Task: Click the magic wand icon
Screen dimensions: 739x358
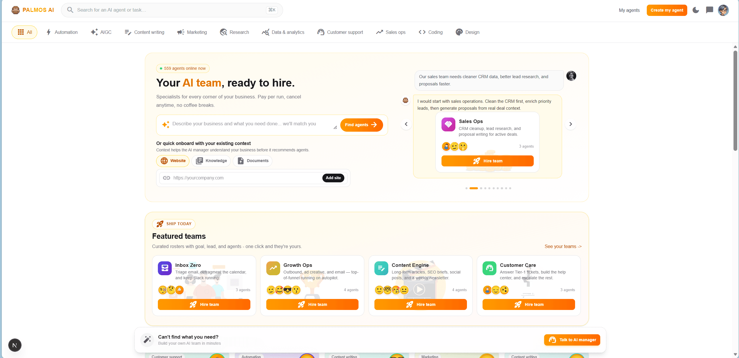Action: 147,339
